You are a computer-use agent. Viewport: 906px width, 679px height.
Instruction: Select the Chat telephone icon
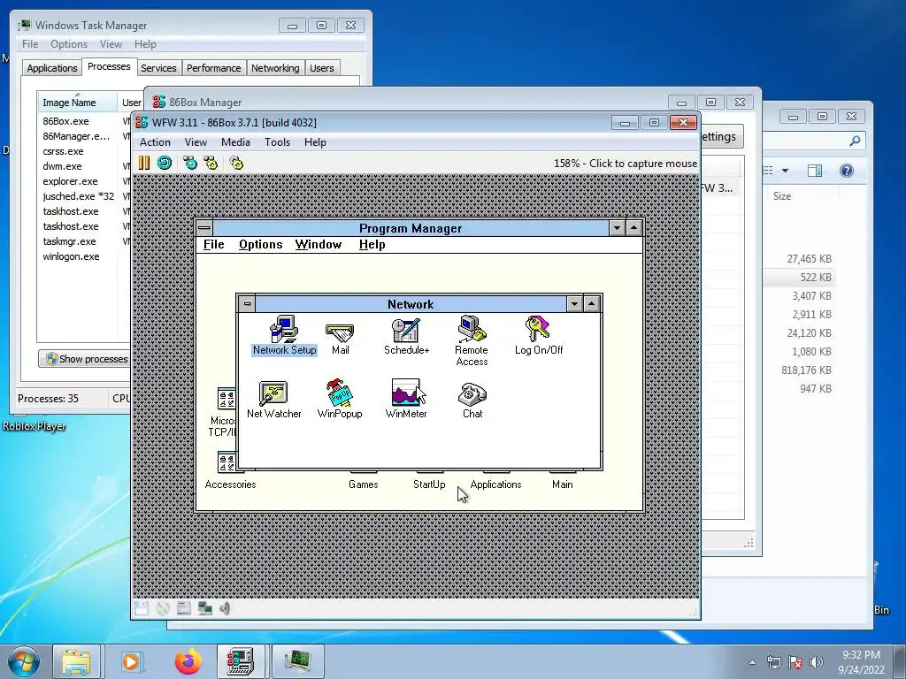click(x=472, y=400)
